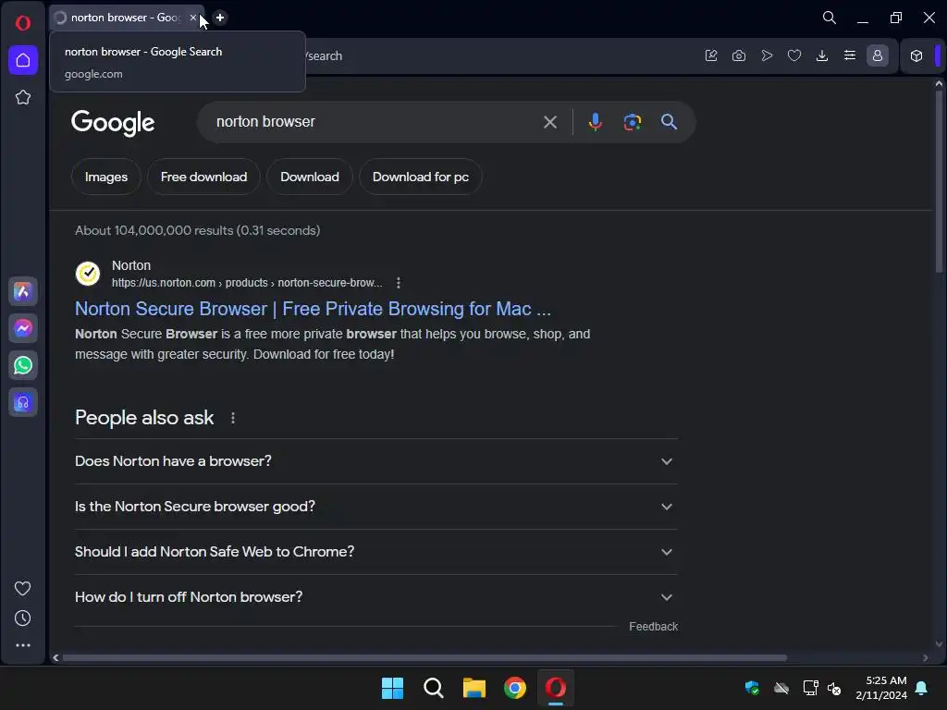Open Facebook Messenger in the sidebar
The image size is (947, 710).
tap(23, 328)
